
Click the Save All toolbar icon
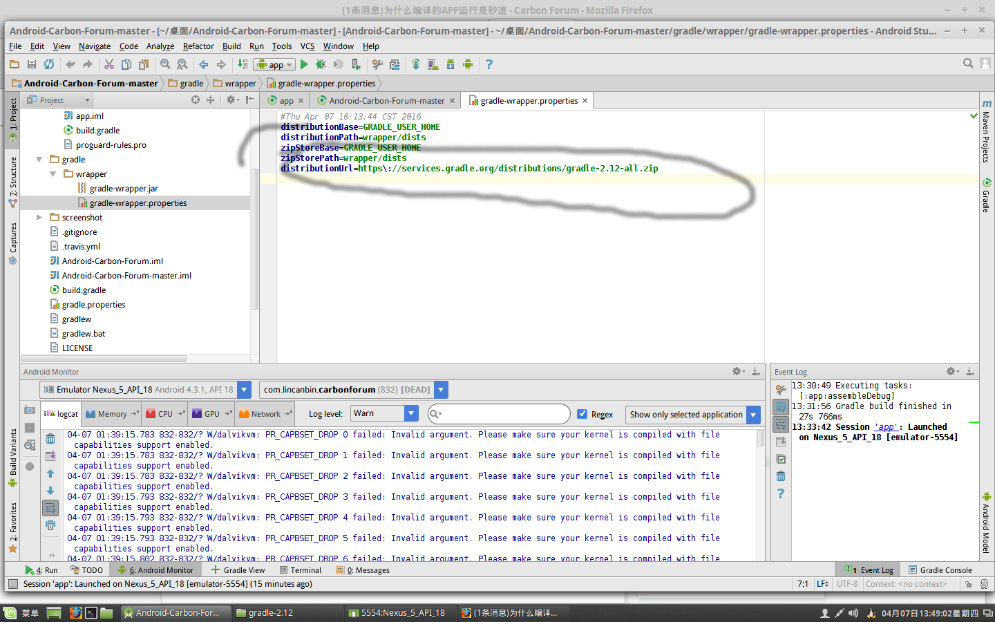(32, 64)
